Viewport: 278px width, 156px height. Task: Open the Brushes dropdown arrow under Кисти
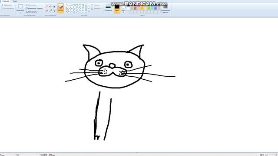point(61,12)
